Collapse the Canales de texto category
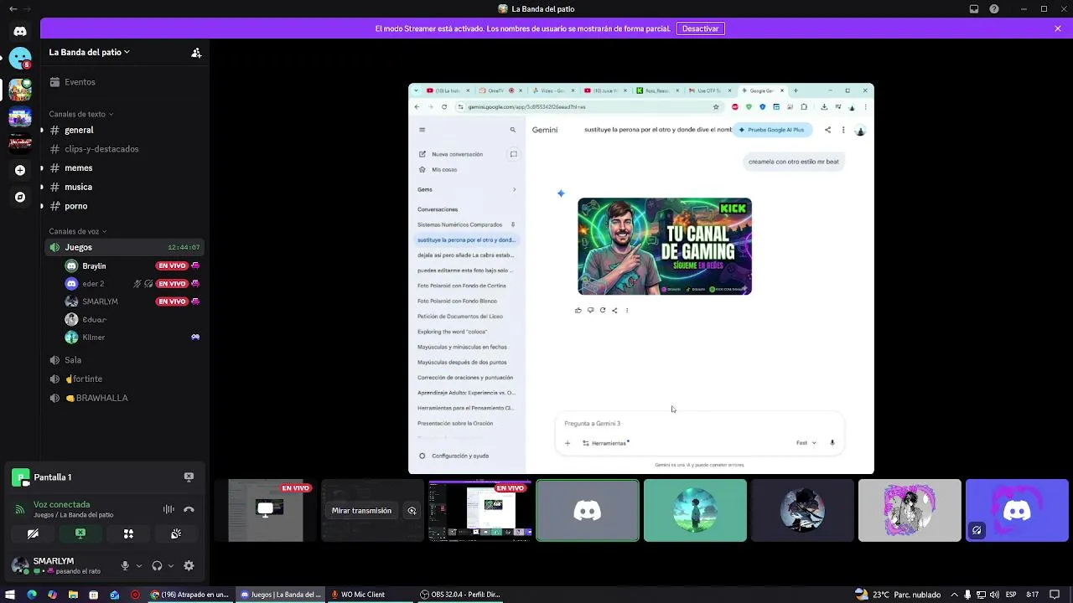 coord(80,114)
